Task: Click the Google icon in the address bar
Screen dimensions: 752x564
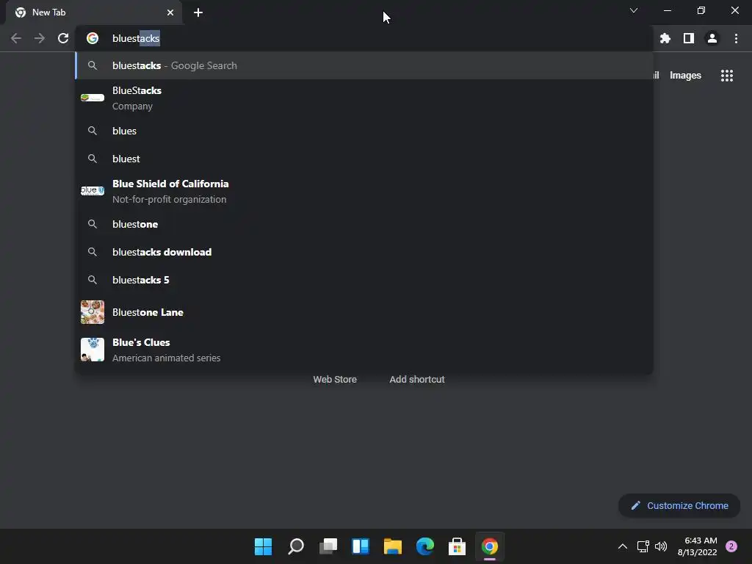Action: point(93,38)
